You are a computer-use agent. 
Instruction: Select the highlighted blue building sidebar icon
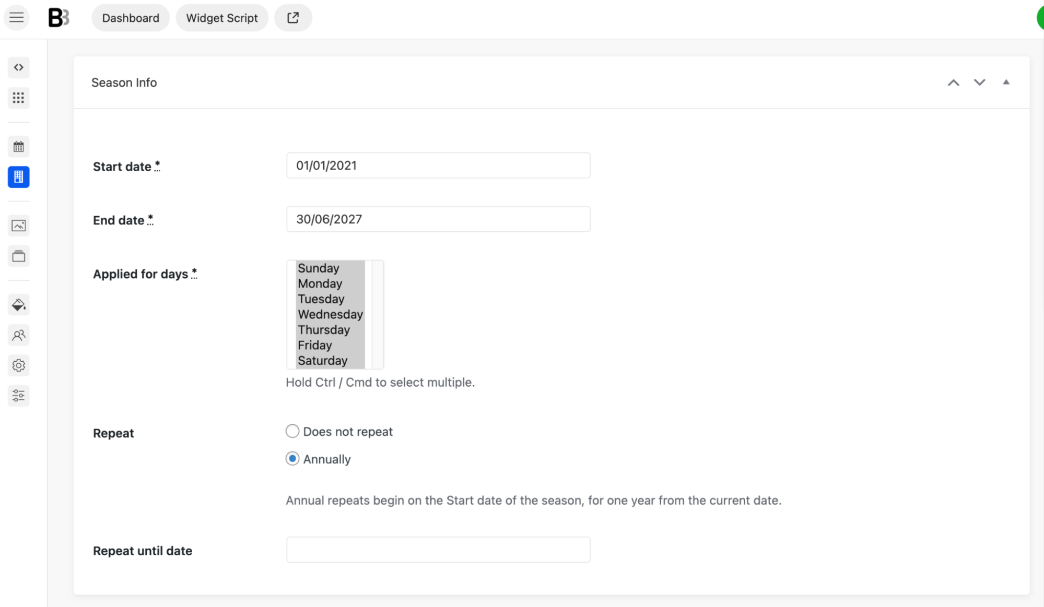pyautogui.click(x=19, y=177)
